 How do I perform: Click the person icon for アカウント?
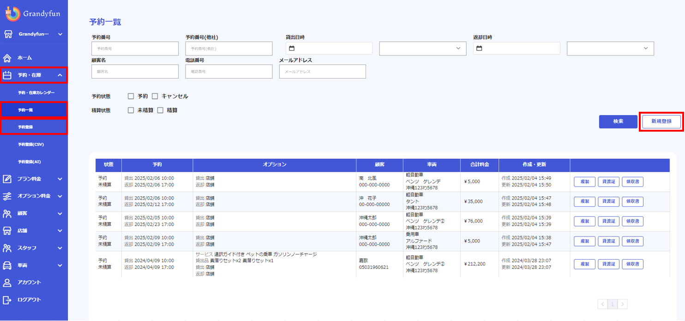point(7,283)
